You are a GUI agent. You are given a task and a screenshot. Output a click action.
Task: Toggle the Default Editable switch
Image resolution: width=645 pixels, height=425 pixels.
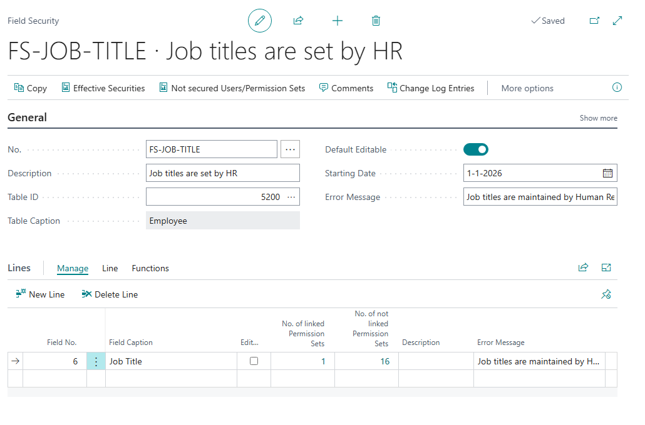pos(476,149)
